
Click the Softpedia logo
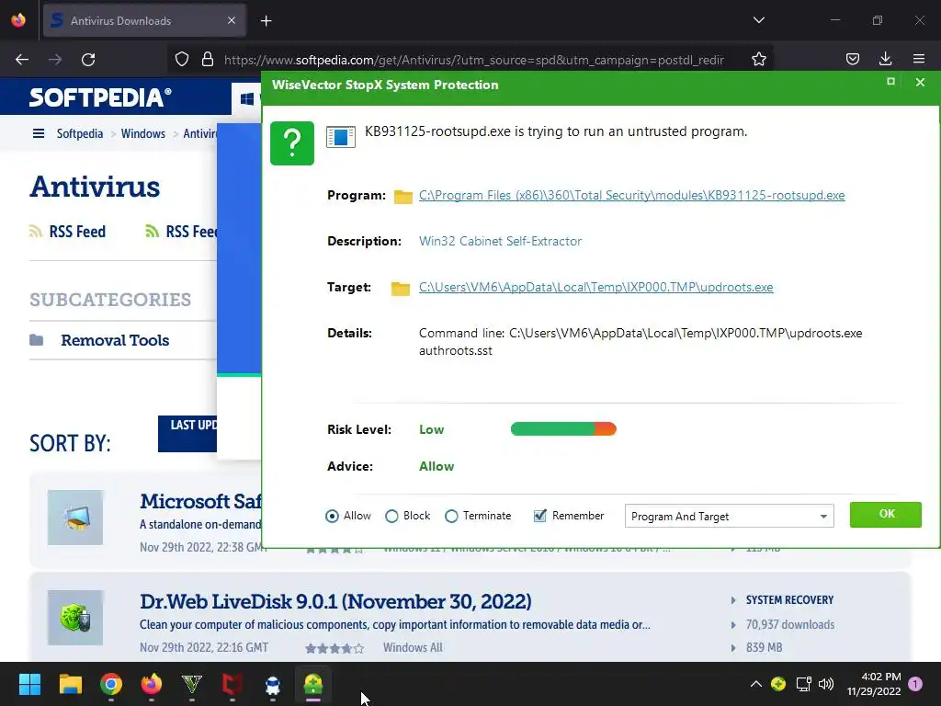100,97
